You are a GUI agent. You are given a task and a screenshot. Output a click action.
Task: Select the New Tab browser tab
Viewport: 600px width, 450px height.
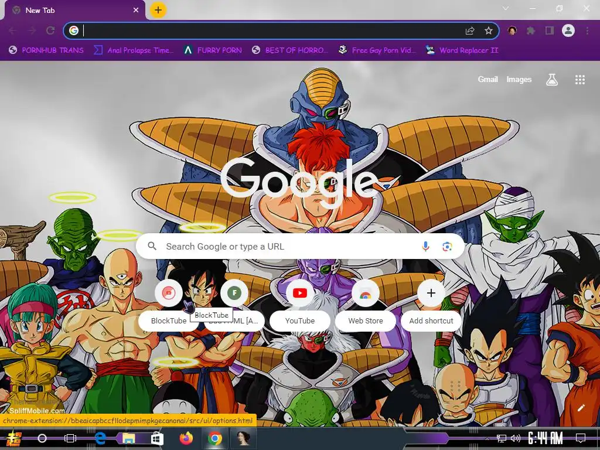74,11
